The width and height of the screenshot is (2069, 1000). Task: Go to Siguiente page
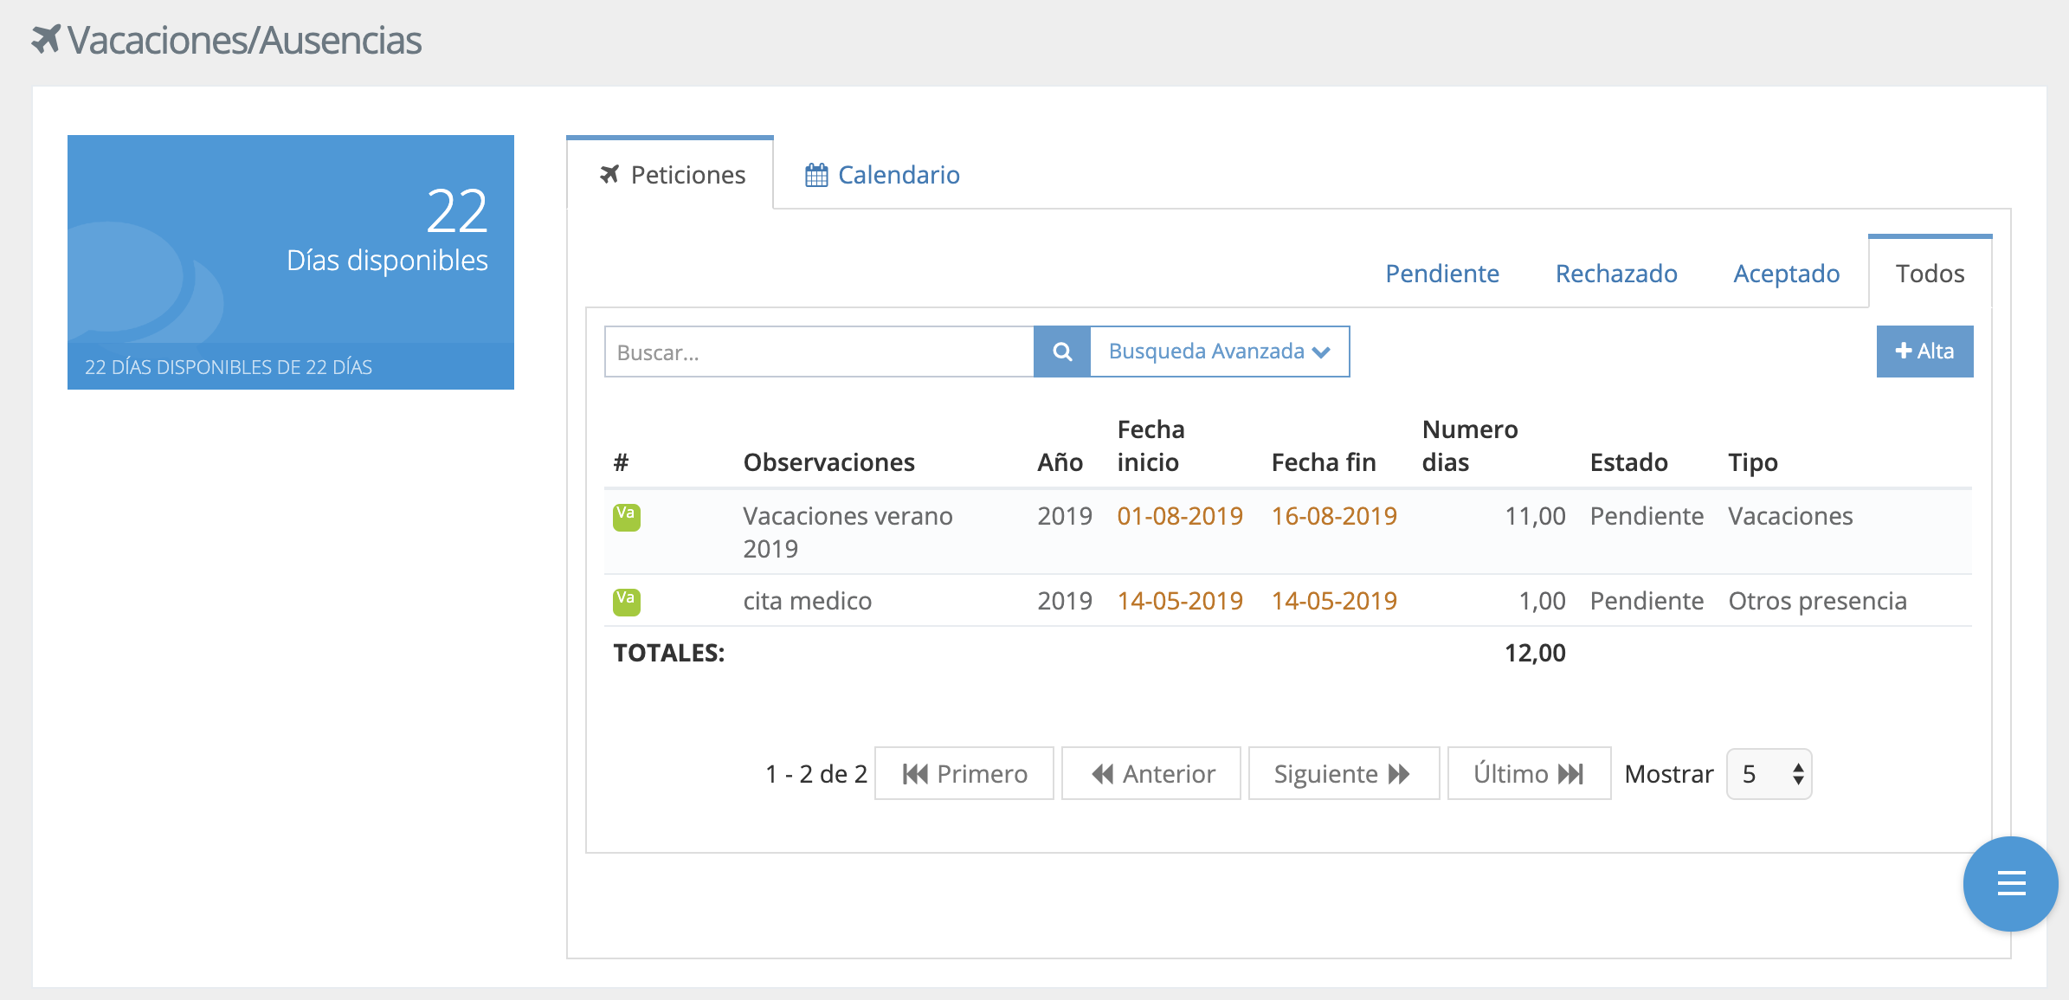coord(1344,774)
